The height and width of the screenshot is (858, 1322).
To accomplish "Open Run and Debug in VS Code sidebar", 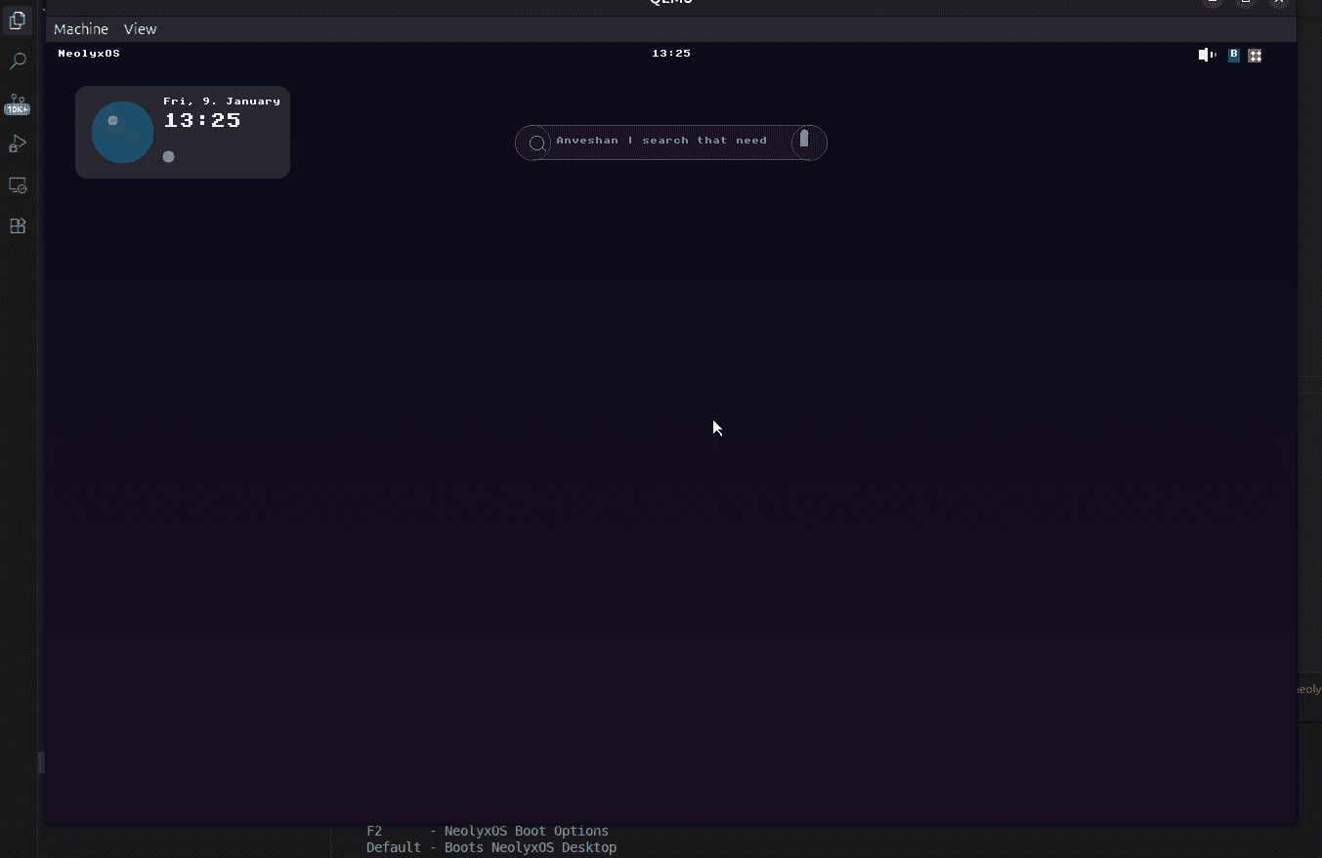I will [18, 144].
